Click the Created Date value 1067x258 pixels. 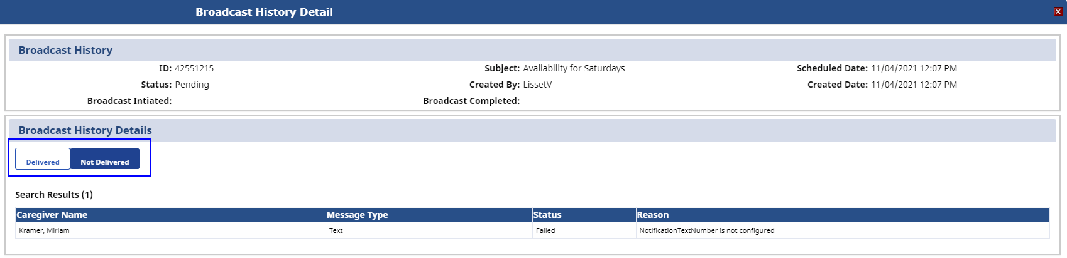coord(914,85)
